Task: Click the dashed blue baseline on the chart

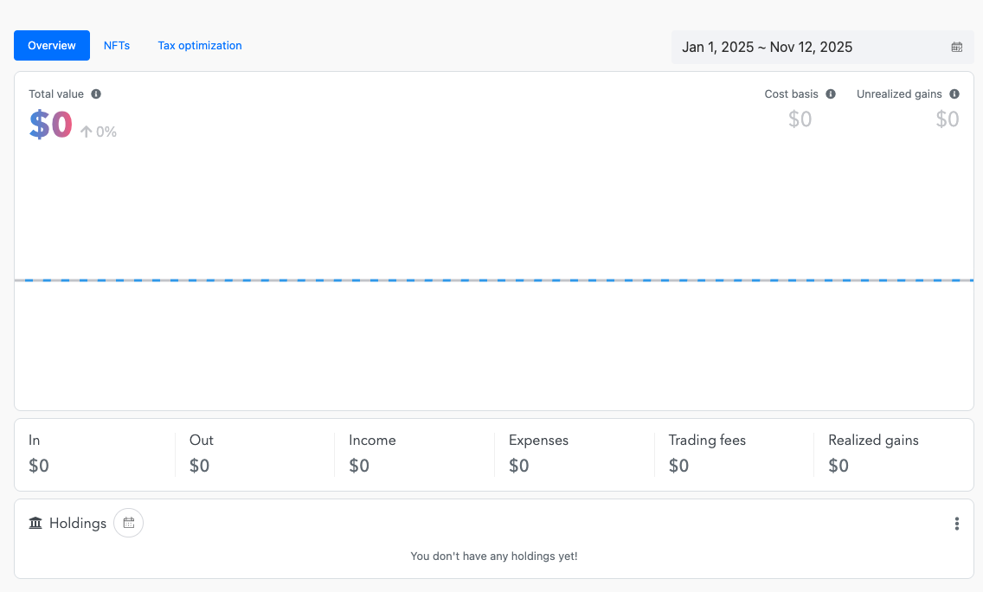Action: click(494, 280)
